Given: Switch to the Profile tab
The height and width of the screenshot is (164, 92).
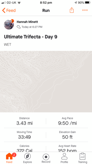Looking at the screenshot, I should click(x=64, y=158).
